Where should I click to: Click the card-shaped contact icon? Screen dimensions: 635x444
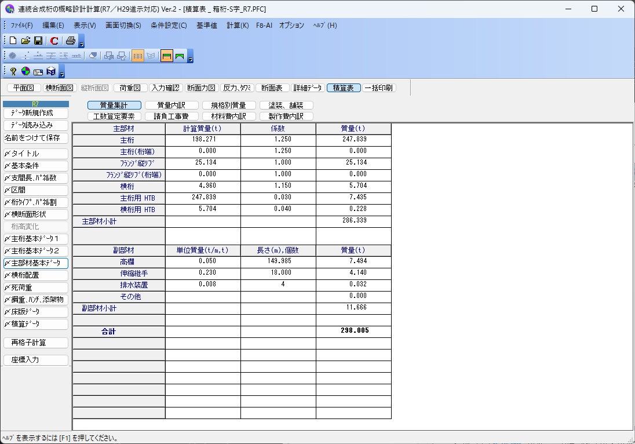click(38, 72)
